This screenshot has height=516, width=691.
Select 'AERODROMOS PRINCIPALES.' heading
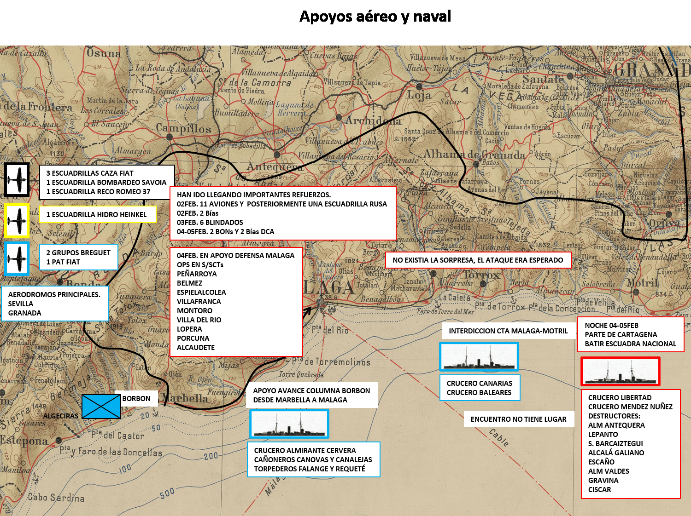pos(54,295)
